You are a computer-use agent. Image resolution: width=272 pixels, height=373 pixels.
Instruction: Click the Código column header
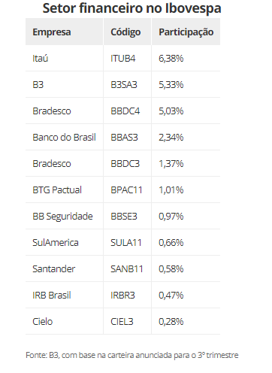[125, 32]
